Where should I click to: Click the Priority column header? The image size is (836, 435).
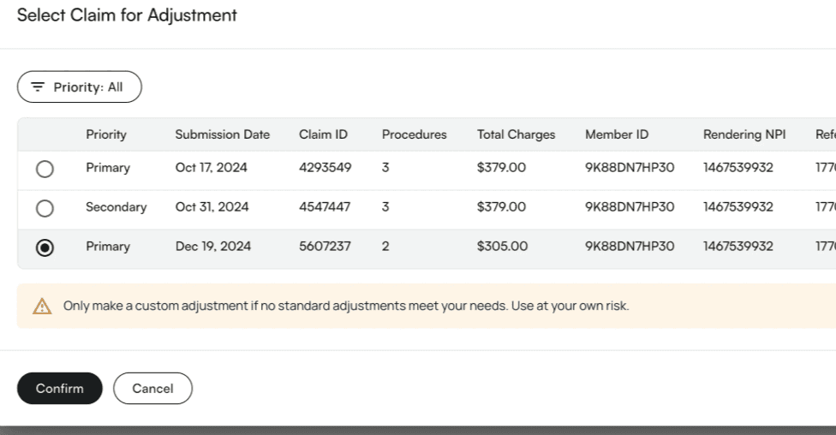[x=106, y=134]
